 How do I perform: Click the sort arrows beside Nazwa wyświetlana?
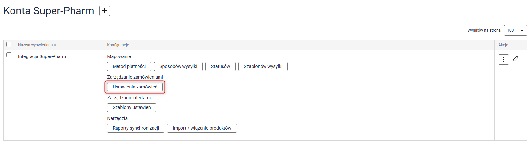tap(55, 45)
